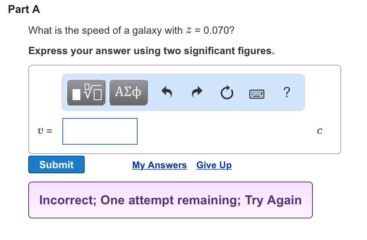The image size is (367, 240).
Task: Show the on-screen symbol keyboard
Action: pyautogui.click(x=256, y=93)
